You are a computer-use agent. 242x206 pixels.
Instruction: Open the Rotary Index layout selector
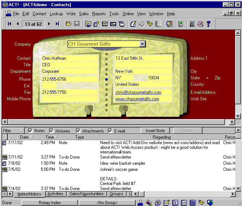point(50,203)
